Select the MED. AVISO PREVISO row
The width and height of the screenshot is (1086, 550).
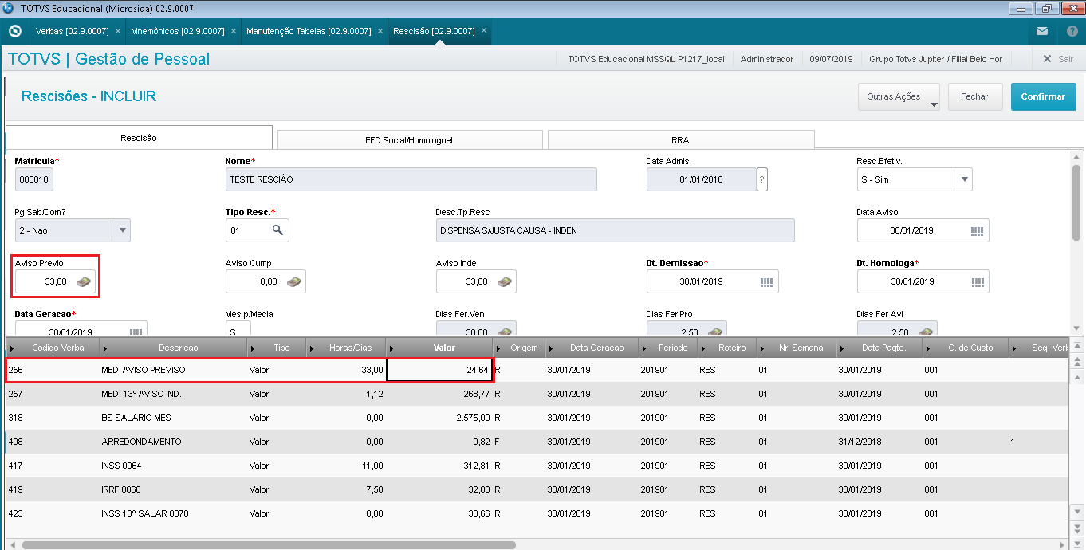(536, 370)
